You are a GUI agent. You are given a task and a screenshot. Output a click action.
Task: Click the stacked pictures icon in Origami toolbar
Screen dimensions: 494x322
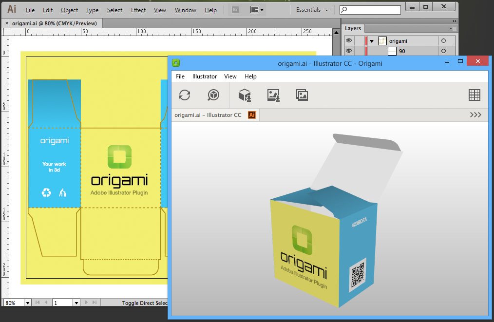[302, 95]
